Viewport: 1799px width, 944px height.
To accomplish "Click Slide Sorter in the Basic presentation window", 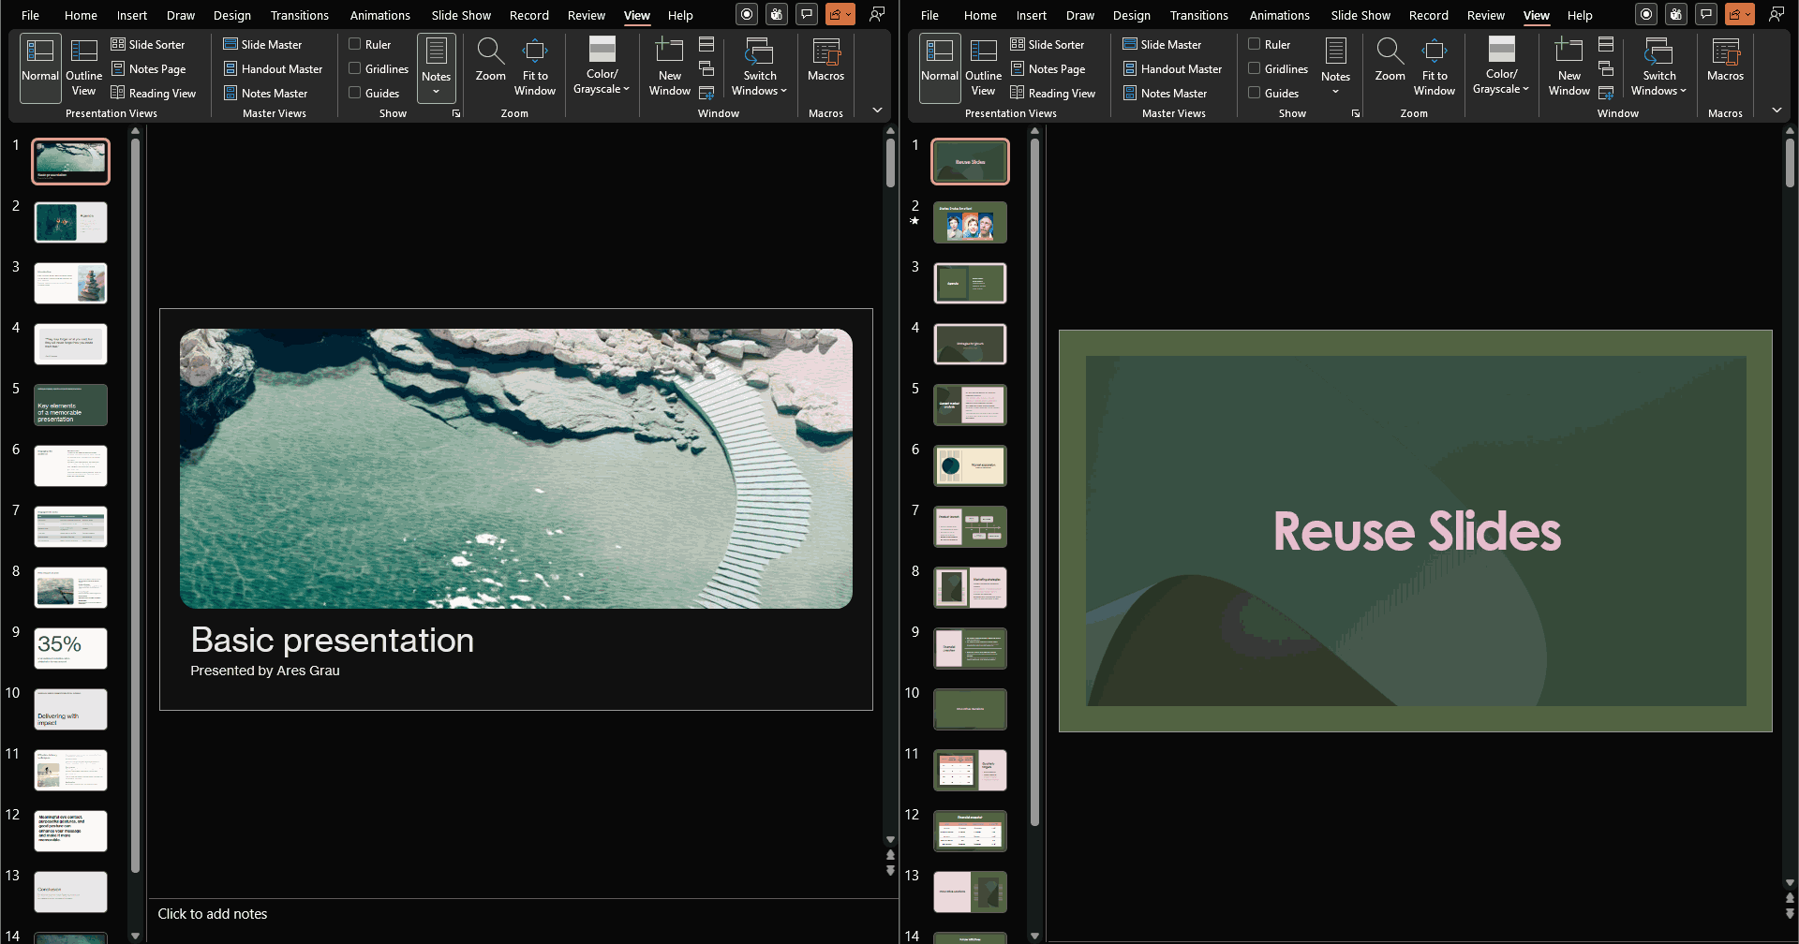I will click(148, 45).
